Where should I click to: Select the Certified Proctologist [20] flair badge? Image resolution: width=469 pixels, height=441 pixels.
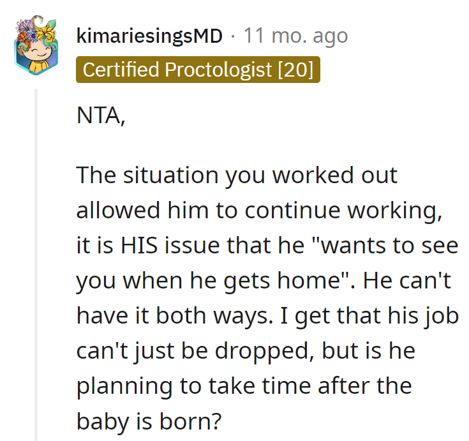[198, 70]
